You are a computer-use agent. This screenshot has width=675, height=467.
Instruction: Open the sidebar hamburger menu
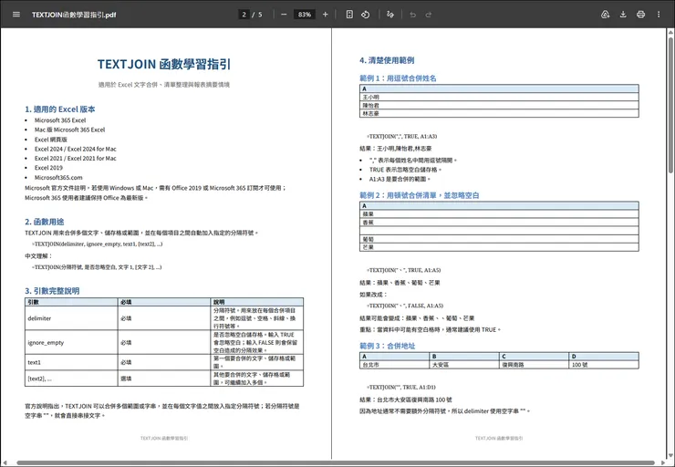coord(16,15)
